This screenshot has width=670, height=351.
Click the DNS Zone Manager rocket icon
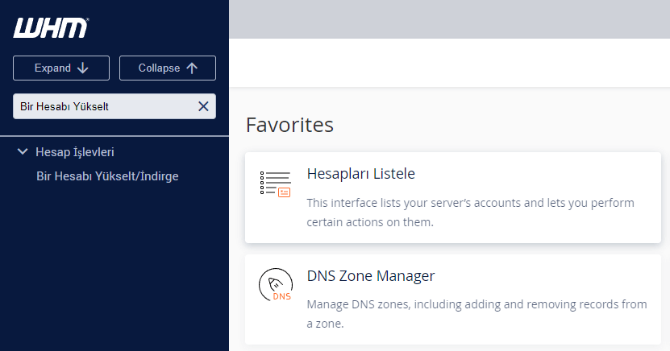tap(275, 286)
